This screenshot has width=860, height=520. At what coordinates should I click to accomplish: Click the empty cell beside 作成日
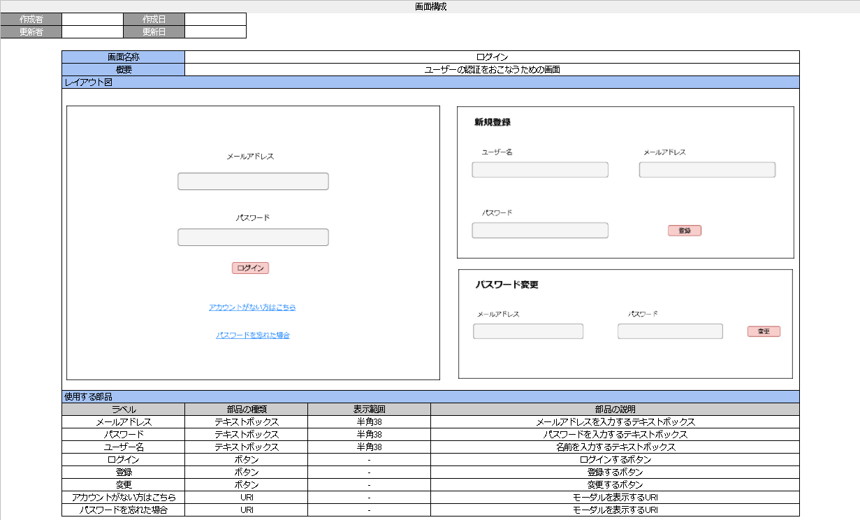click(x=216, y=19)
